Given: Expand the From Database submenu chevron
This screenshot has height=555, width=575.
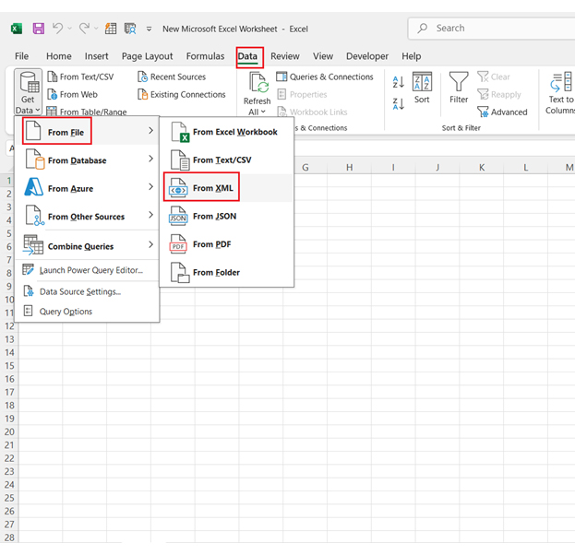Looking at the screenshot, I should (150, 159).
